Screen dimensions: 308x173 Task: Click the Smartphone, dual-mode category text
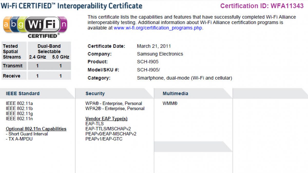click(x=184, y=78)
